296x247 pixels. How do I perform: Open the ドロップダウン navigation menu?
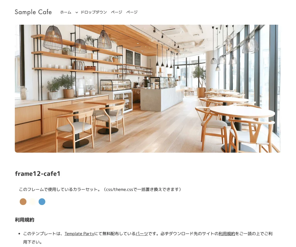(x=94, y=12)
